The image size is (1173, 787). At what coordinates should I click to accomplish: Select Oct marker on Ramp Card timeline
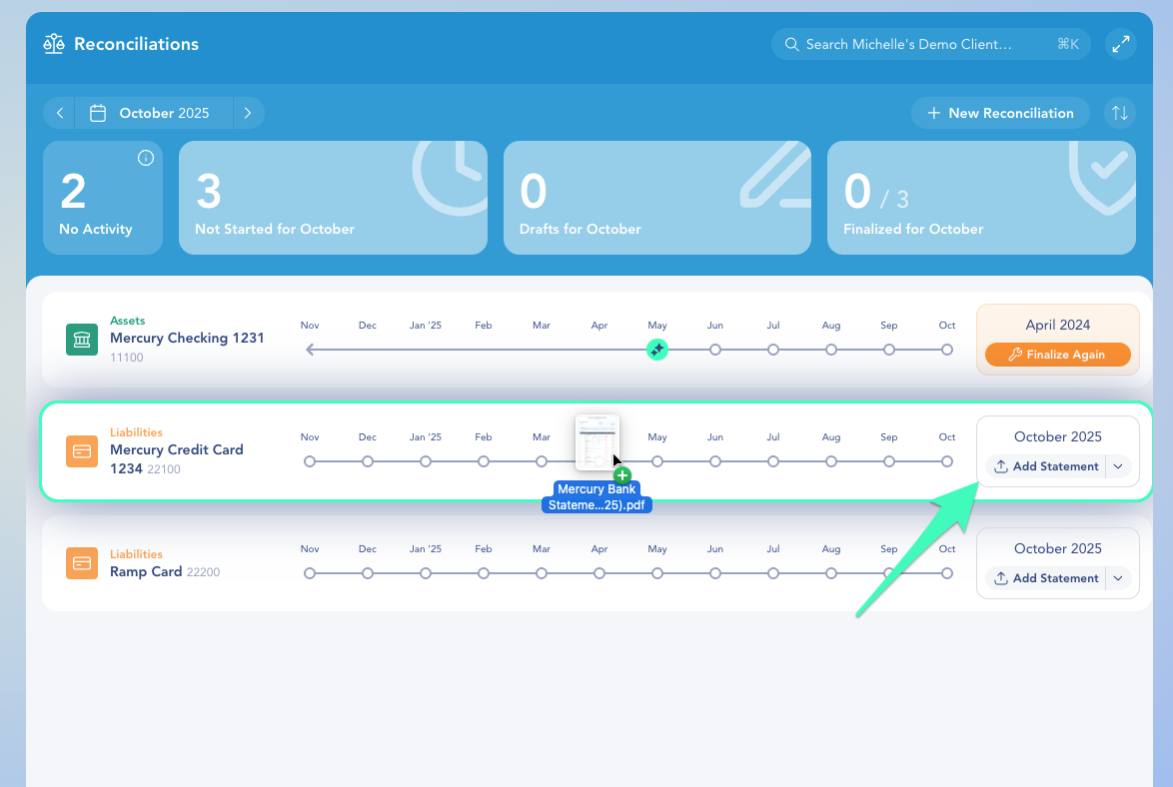[947, 573]
